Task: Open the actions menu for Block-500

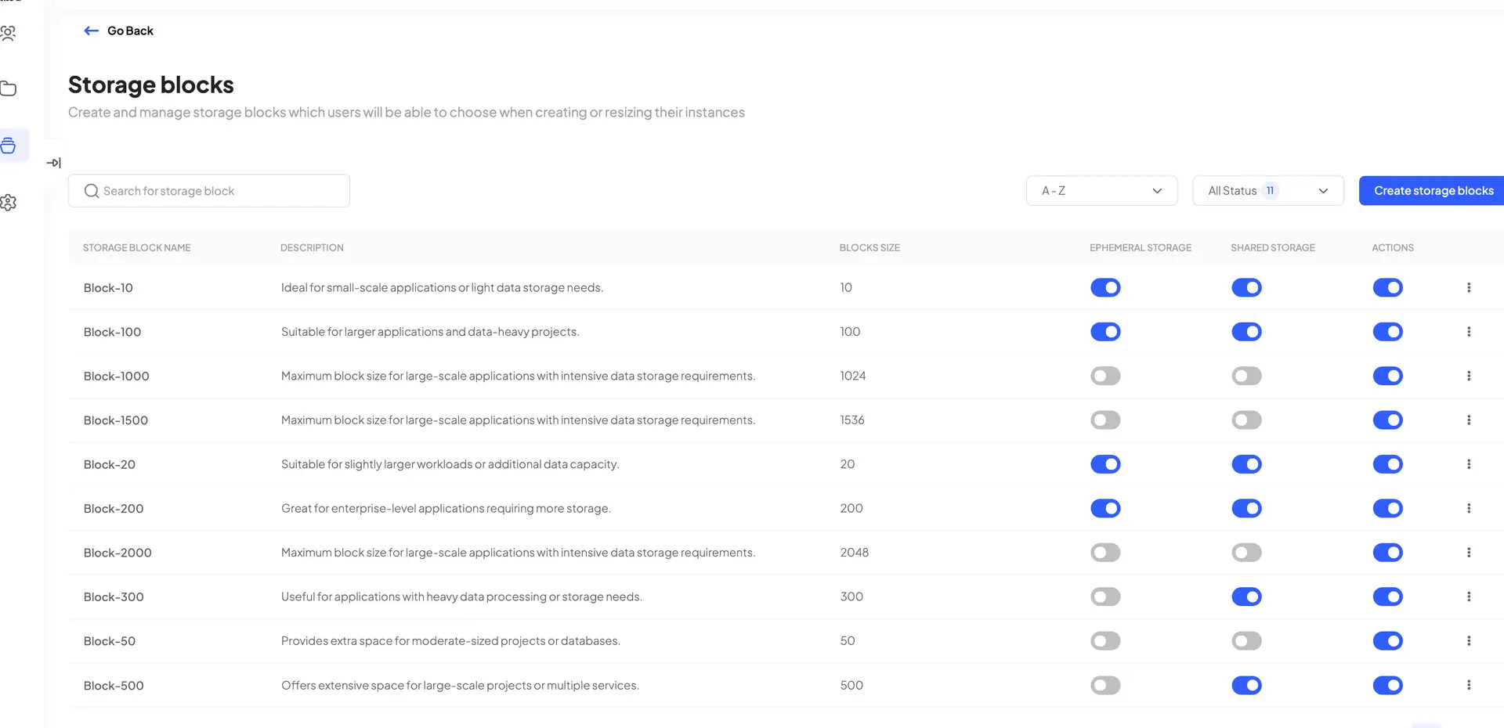Action: pos(1469,685)
